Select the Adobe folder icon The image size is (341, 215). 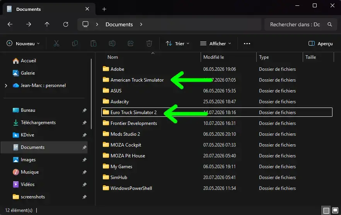pos(106,69)
